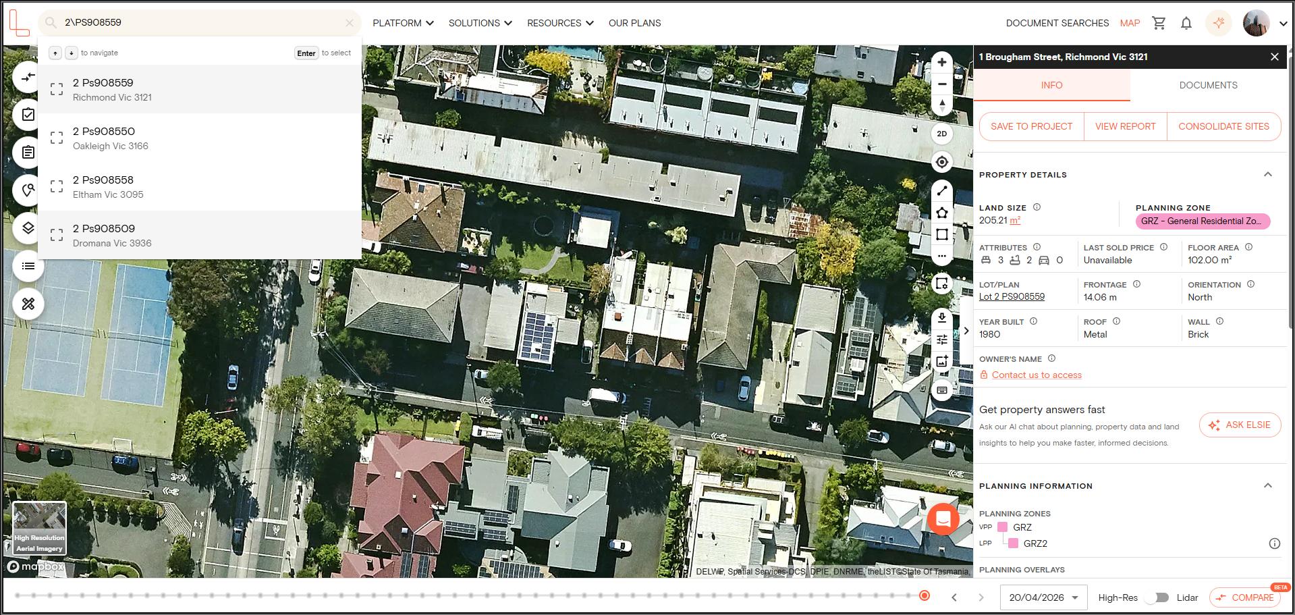Click Contact us to access link
Viewport: 1295px width, 615px height.
click(x=1037, y=375)
